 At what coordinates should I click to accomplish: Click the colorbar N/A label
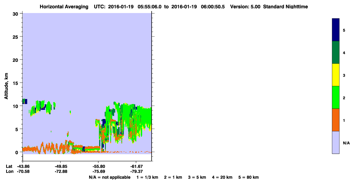(346, 143)
